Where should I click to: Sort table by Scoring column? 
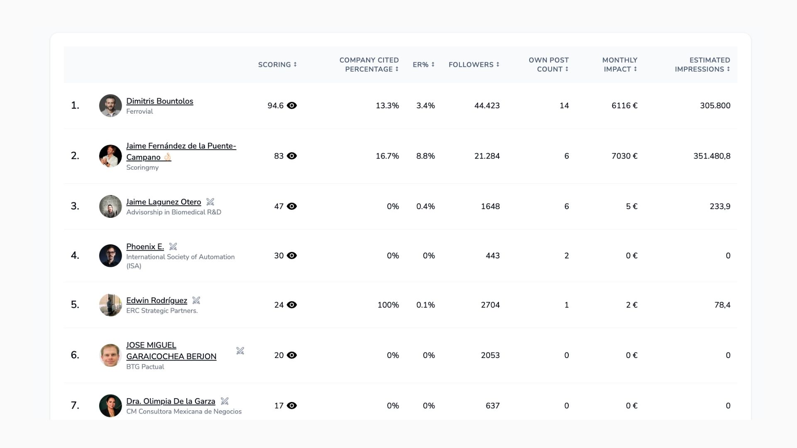point(277,65)
